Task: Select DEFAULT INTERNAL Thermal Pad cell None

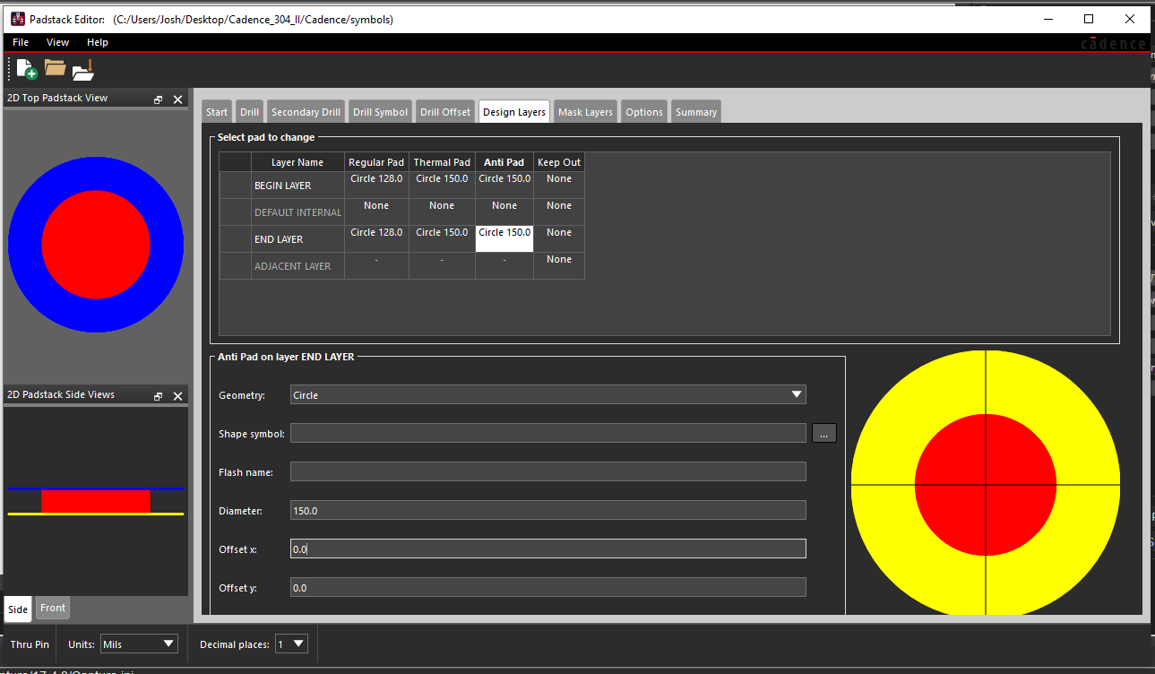Action: tap(442, 212)
